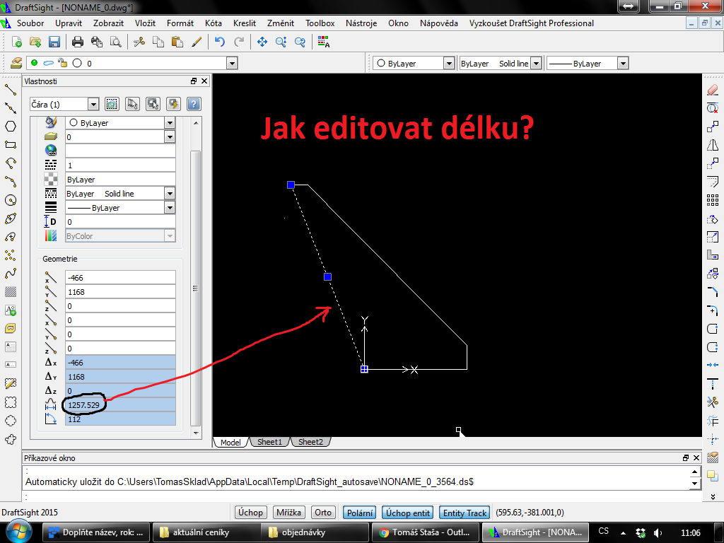Open the Layer Manager icon
The width and height of the screenshot is (724, 543).
click(x=17, y=63)
